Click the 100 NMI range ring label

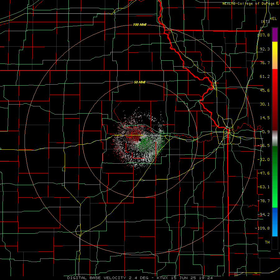(x=140, y=25)
